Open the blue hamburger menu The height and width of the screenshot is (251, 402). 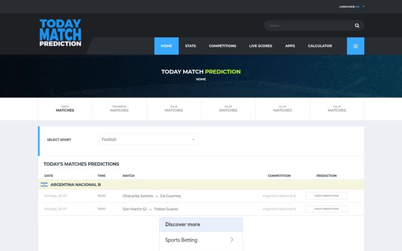(x=355, y=46)
